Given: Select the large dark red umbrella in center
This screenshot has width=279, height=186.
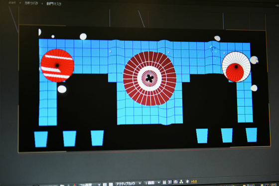Looking at the screenshot, I should click(x=149, y=78).
